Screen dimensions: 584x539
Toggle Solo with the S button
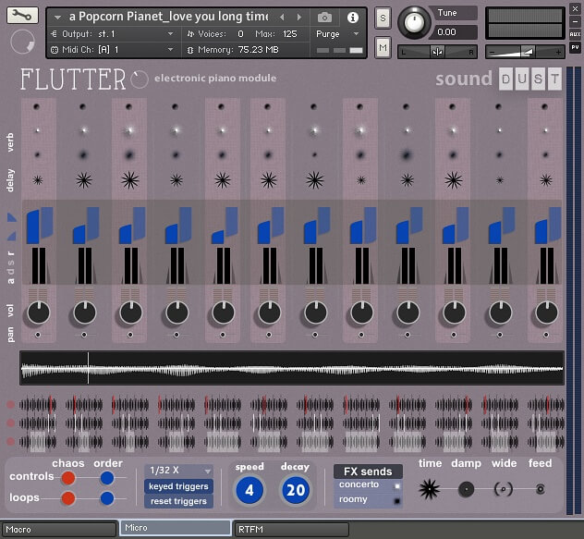[383, 18]
